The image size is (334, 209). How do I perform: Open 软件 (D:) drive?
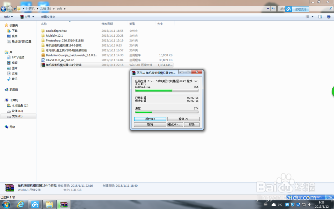pyautogui.click(x=17, y=111)
